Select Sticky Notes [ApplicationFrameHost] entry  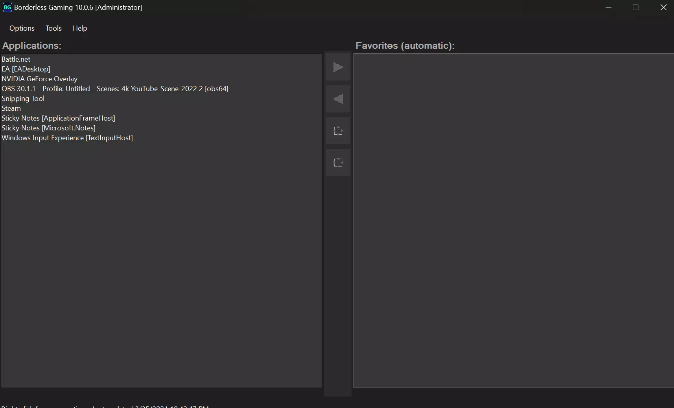tap(161, 118)
